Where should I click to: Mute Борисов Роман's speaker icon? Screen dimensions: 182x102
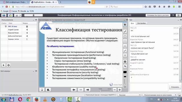(x=27, y=33)
